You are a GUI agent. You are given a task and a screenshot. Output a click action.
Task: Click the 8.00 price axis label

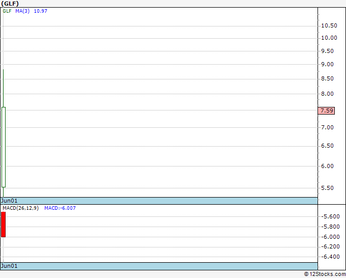pos(327,94)
